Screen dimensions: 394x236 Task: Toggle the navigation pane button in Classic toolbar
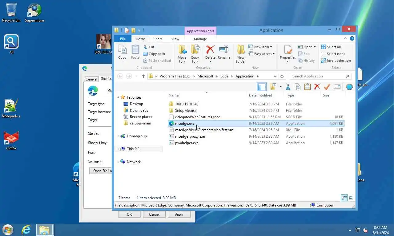coord(262,87)
